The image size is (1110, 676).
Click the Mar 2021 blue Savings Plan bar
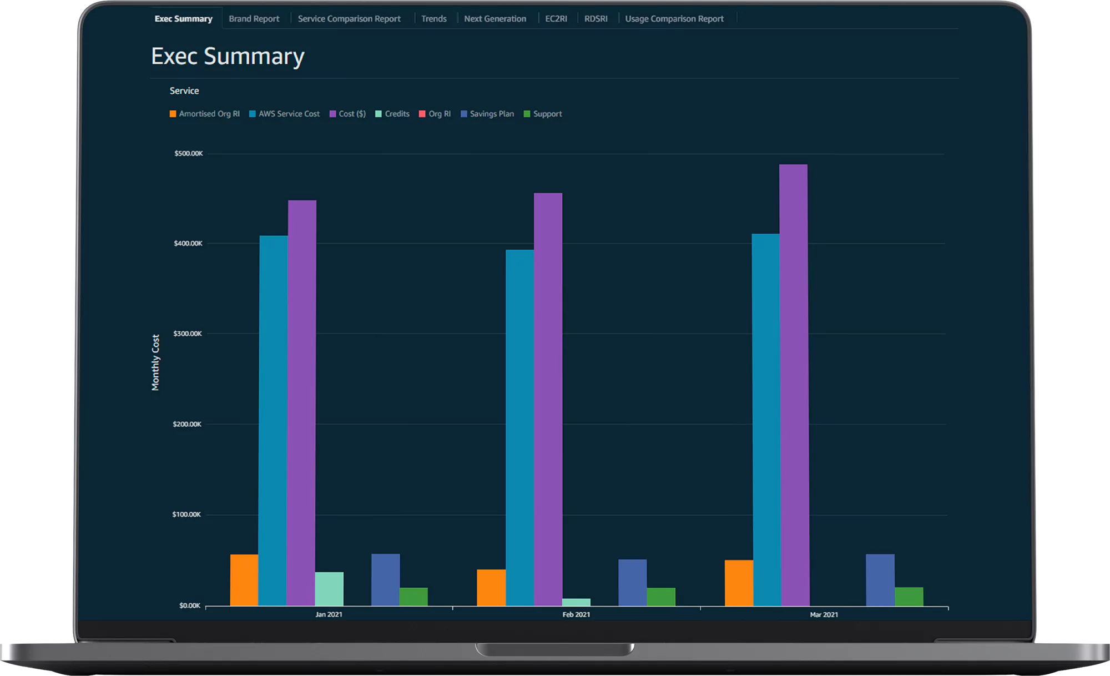(x=880, y=580)
